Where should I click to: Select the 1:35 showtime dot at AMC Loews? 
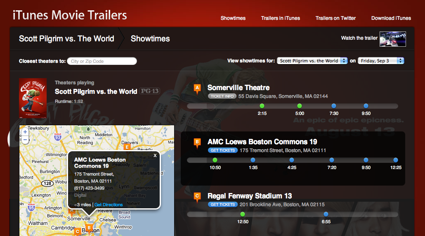click(253, 160)
